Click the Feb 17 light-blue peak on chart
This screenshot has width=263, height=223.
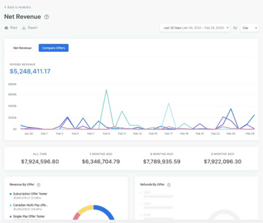coord(169,104)
